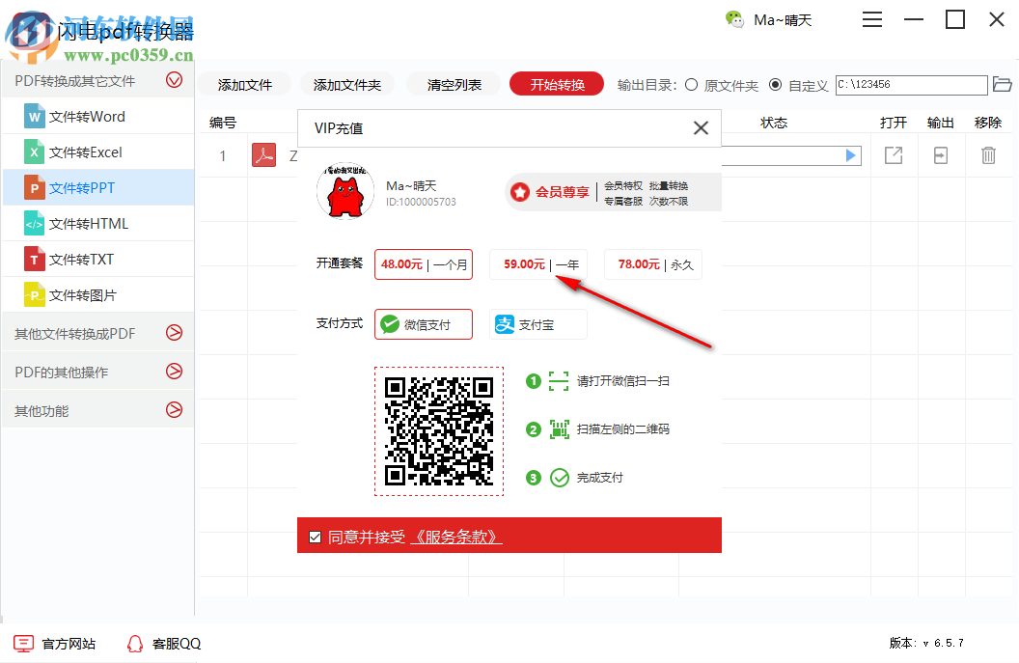1019x663 pixels.
Task: Enable the 自定义 output directory option
Action: (775, 85)
